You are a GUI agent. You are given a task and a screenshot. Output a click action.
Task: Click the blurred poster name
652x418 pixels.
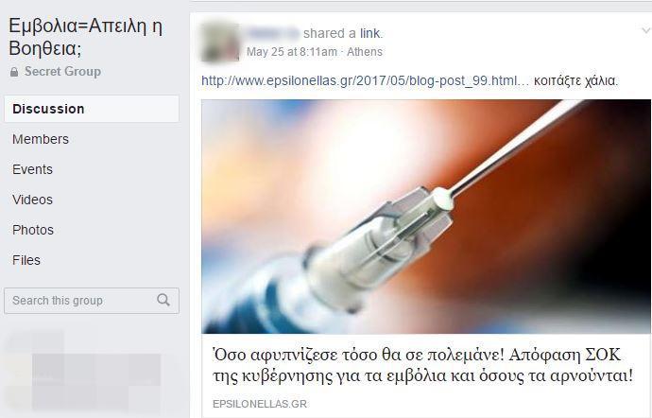coord(272,33)
